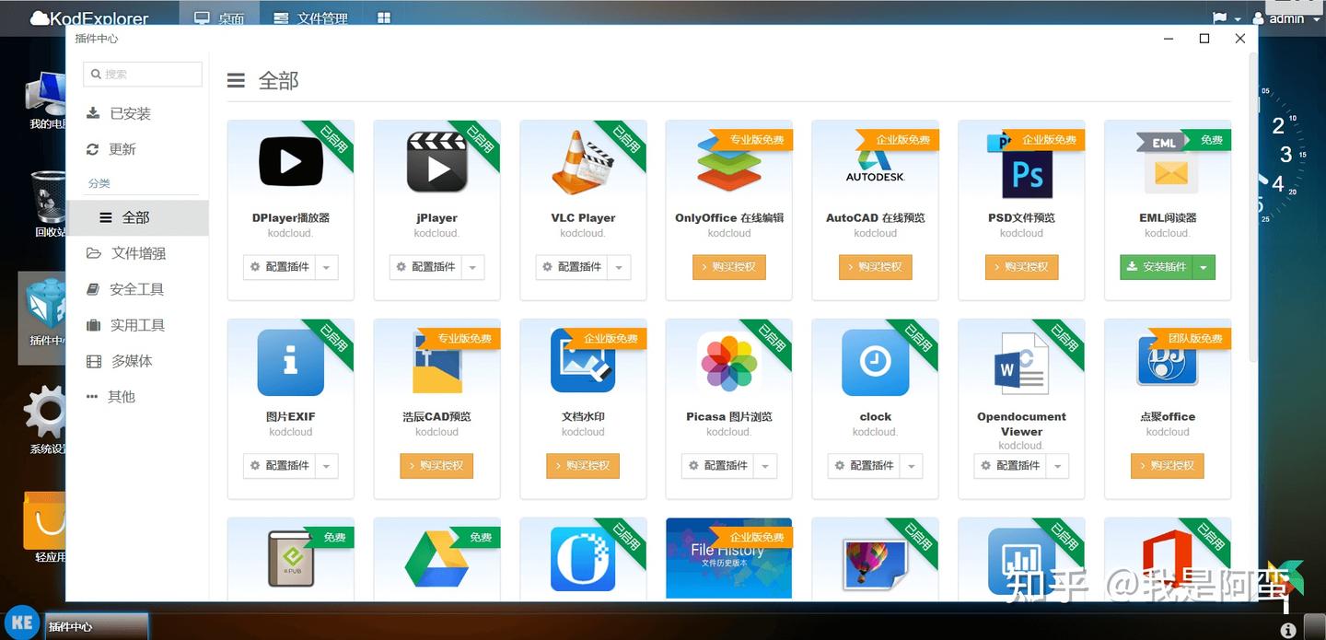Switch to the 文件管理 tab

[310, 17]
